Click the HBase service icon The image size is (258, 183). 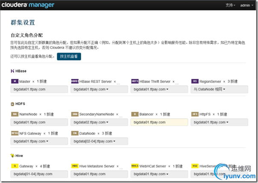(12, 71)
